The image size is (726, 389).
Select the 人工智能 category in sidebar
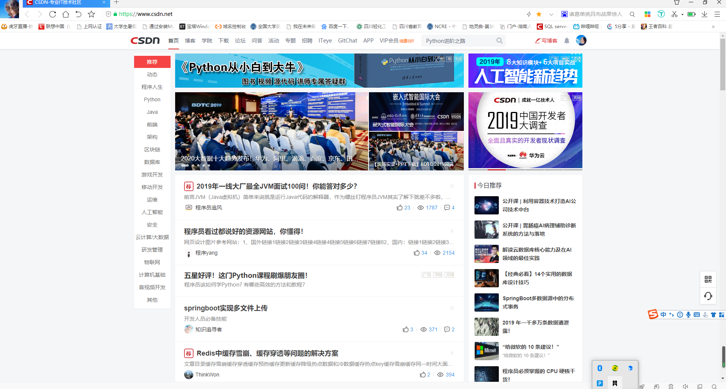pyautogui.click(x=152, y=212)
